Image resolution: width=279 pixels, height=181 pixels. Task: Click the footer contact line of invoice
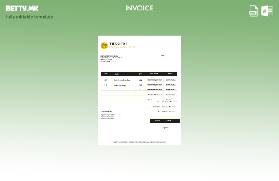[139, 142]
